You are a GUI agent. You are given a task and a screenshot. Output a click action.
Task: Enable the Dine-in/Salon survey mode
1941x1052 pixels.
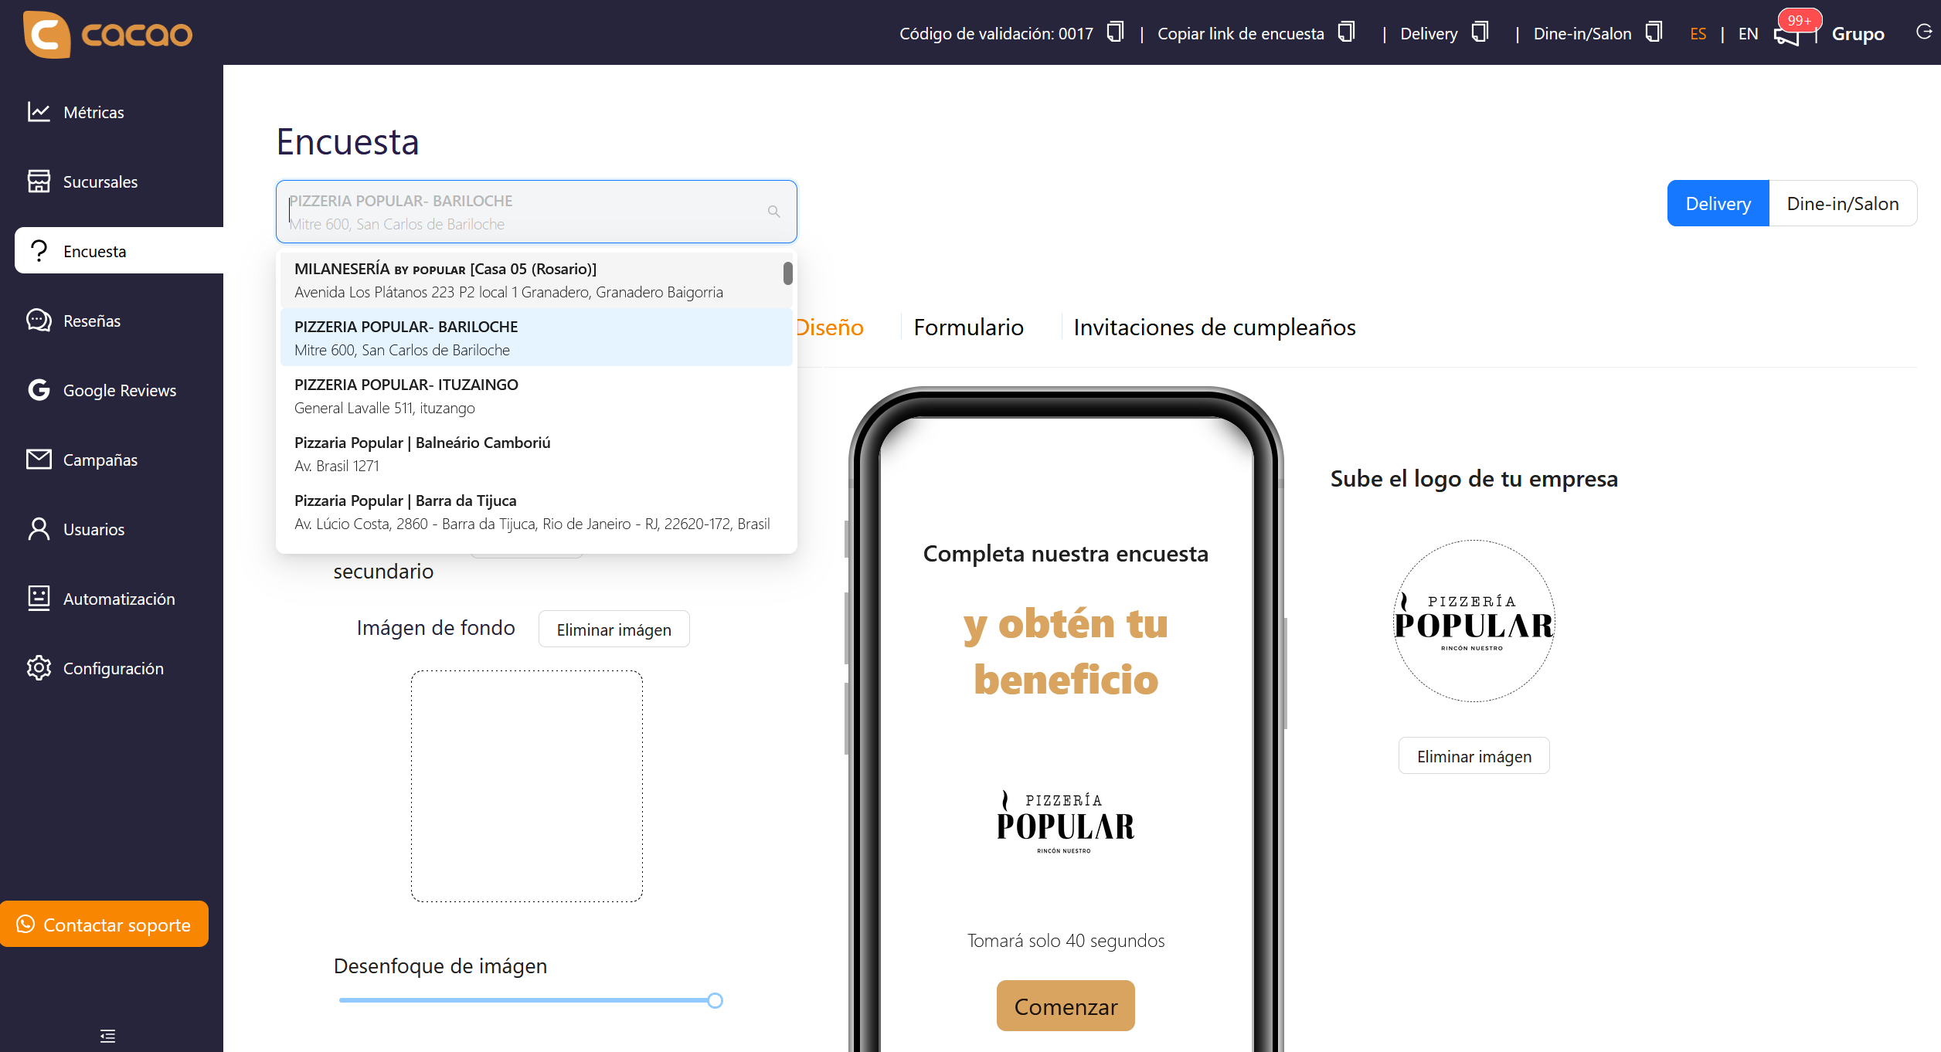pos(1844,203)
